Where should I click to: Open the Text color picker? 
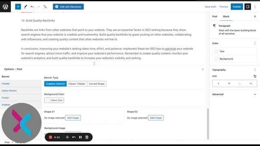(x=234, y=52)
